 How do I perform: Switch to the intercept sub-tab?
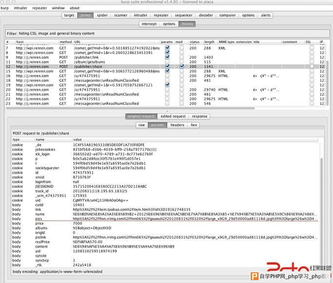click(x=149, y=24)
